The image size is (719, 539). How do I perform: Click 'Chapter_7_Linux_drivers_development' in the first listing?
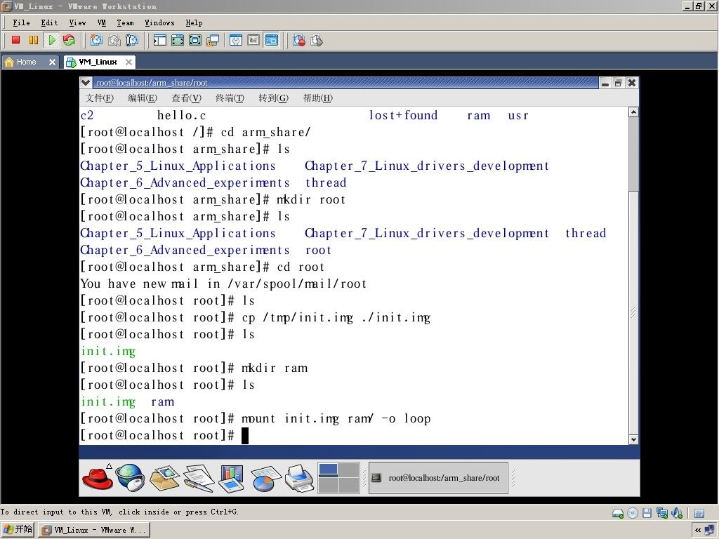(x=427, y=166)
